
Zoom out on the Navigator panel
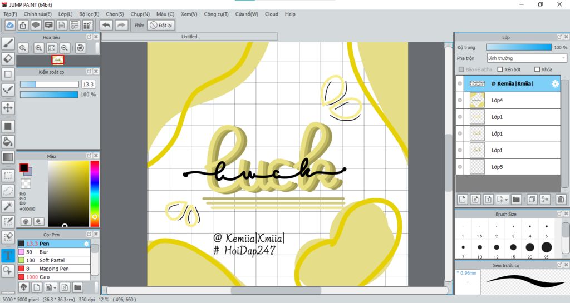click(x=65, y=48)
